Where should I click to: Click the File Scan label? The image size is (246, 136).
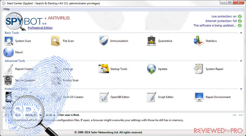[x=68, y=41]
